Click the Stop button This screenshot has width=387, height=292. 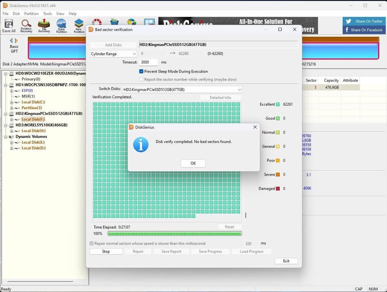tap(106, 251)
